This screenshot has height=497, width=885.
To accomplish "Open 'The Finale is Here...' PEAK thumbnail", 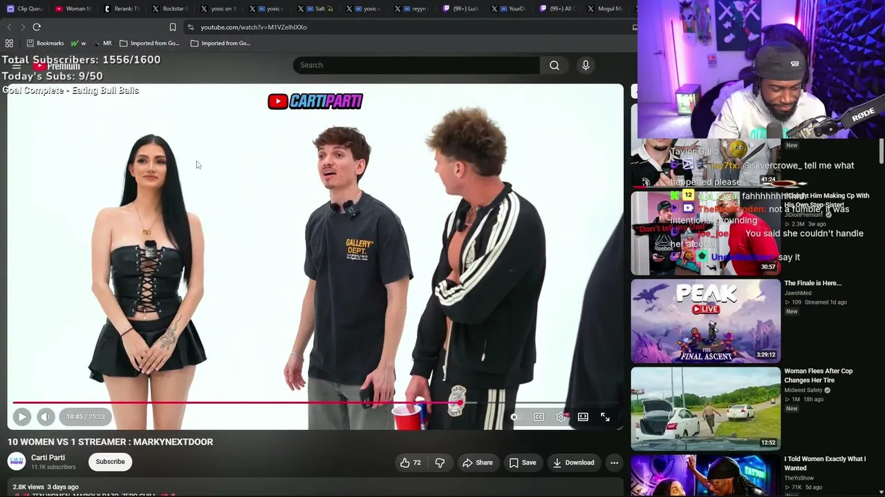I will pos(705,321).
